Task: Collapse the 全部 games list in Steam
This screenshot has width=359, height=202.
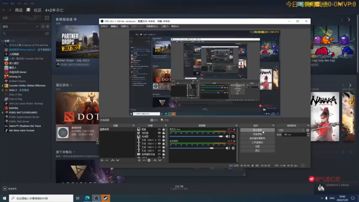Action: [x=3, y=41]
